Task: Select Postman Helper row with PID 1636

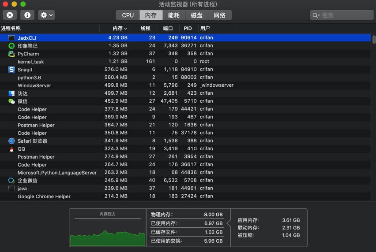Action: point(185,125)
